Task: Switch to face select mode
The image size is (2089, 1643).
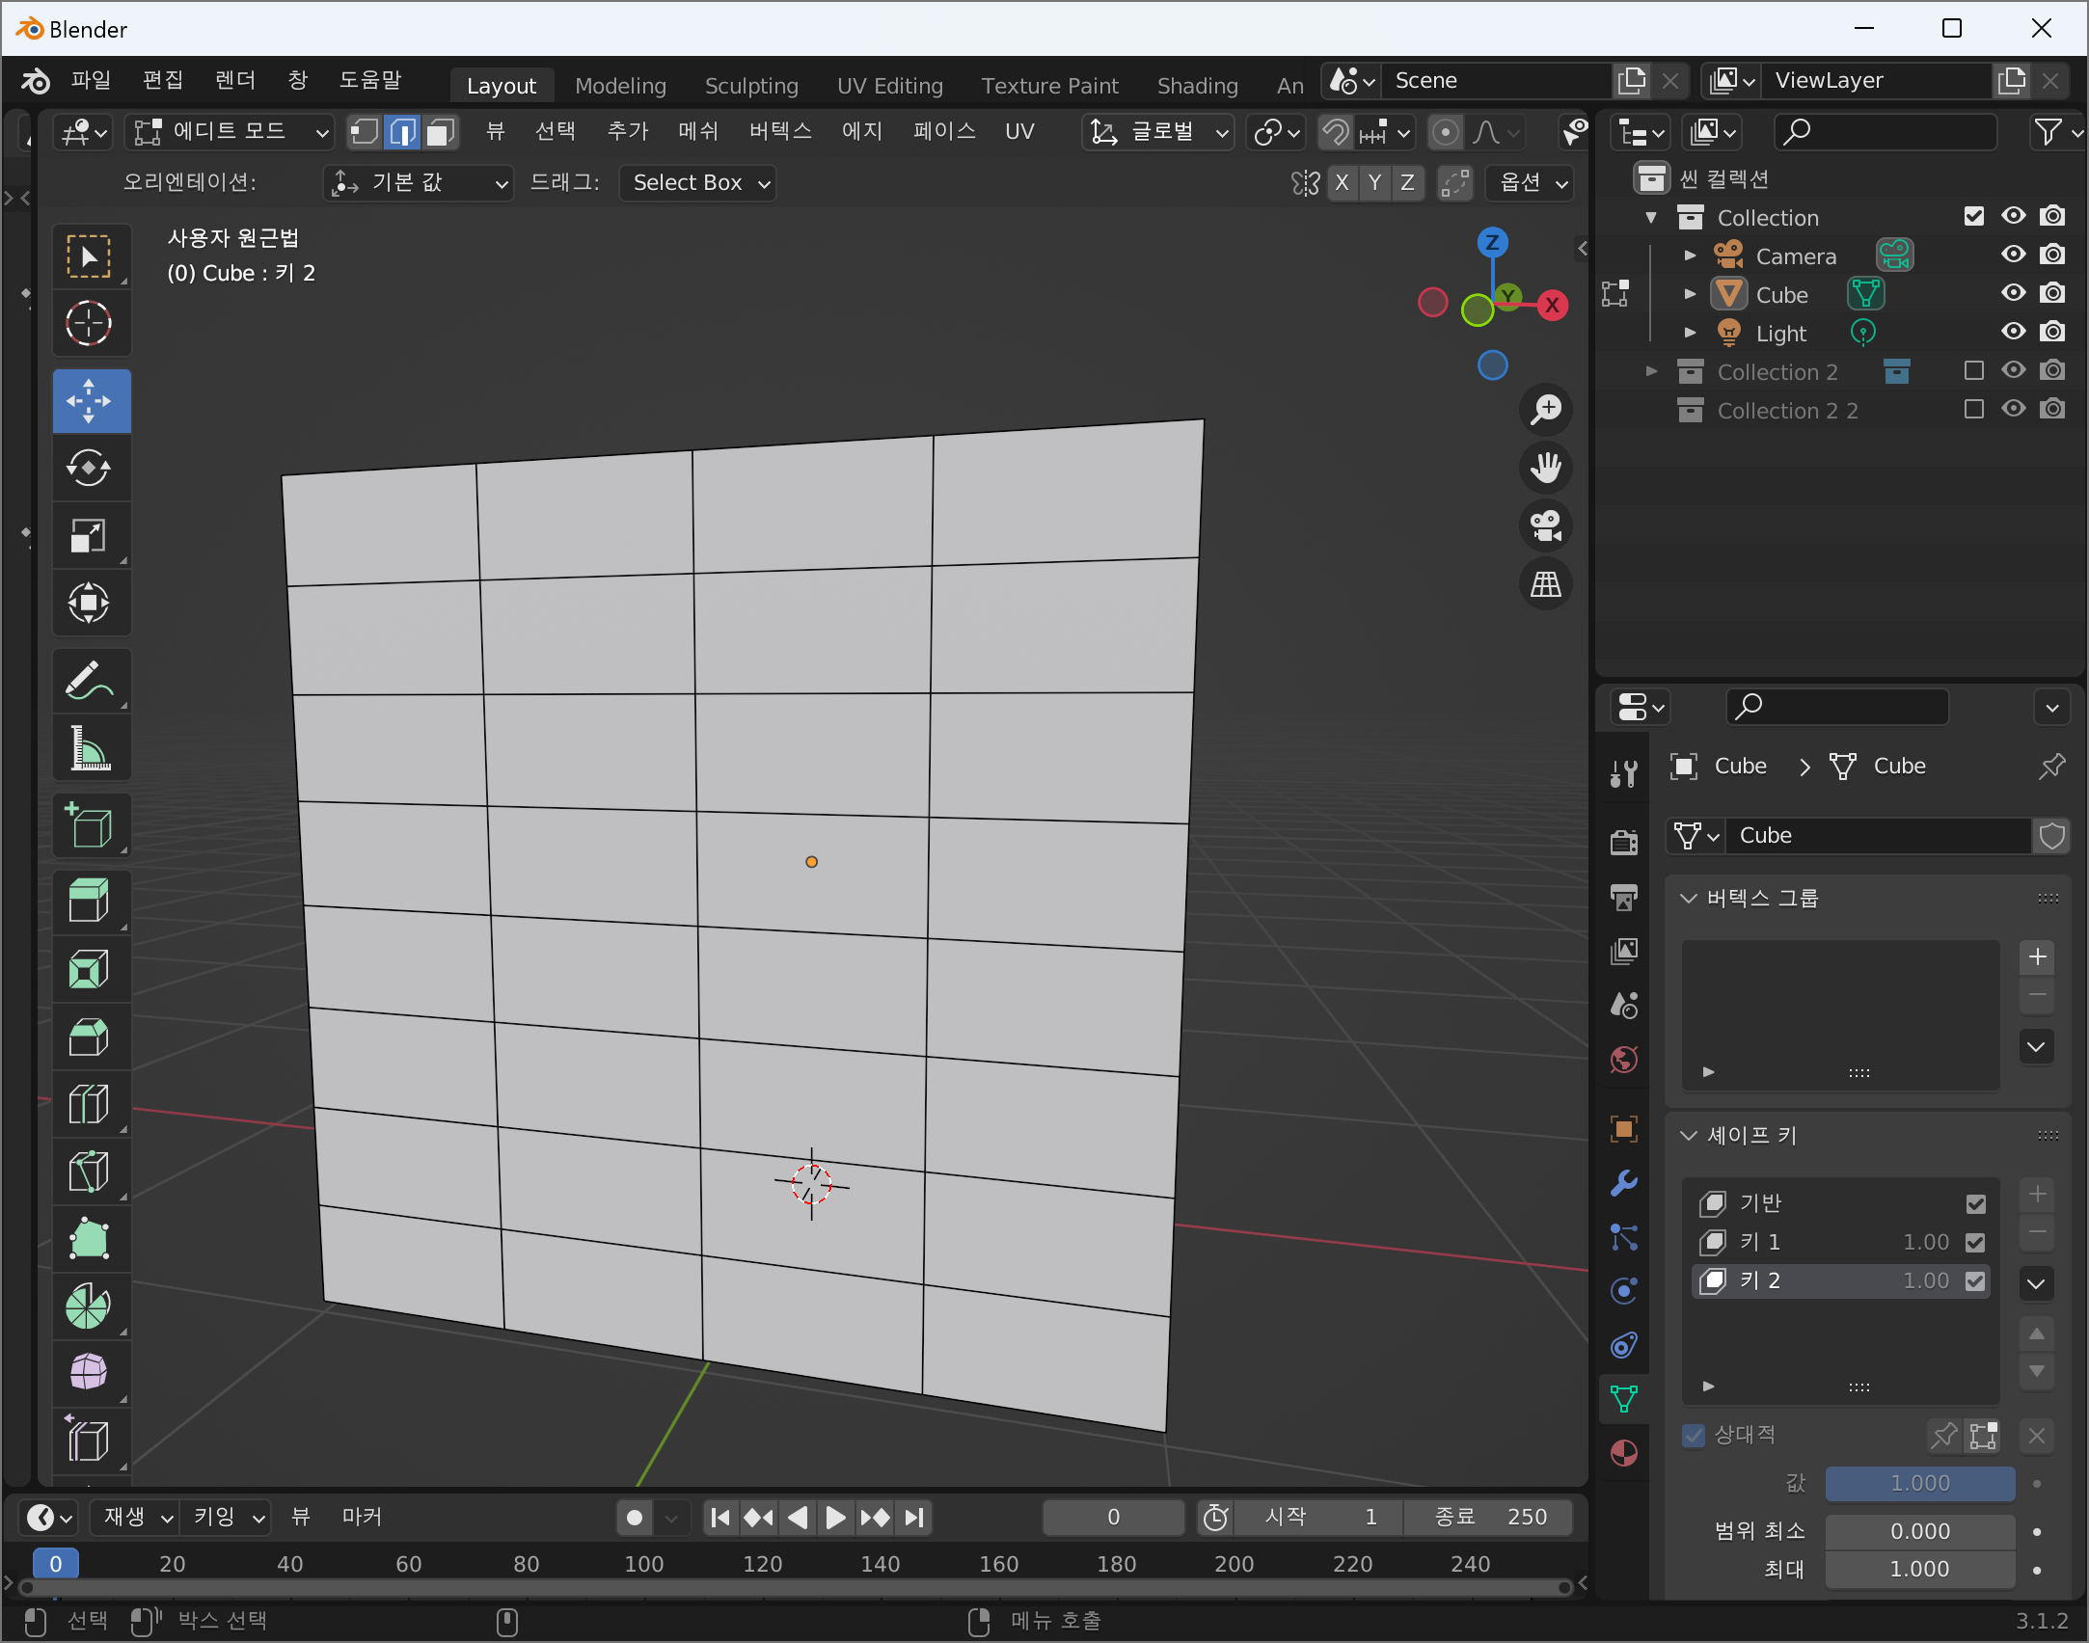Action: [x=440, y=132]
